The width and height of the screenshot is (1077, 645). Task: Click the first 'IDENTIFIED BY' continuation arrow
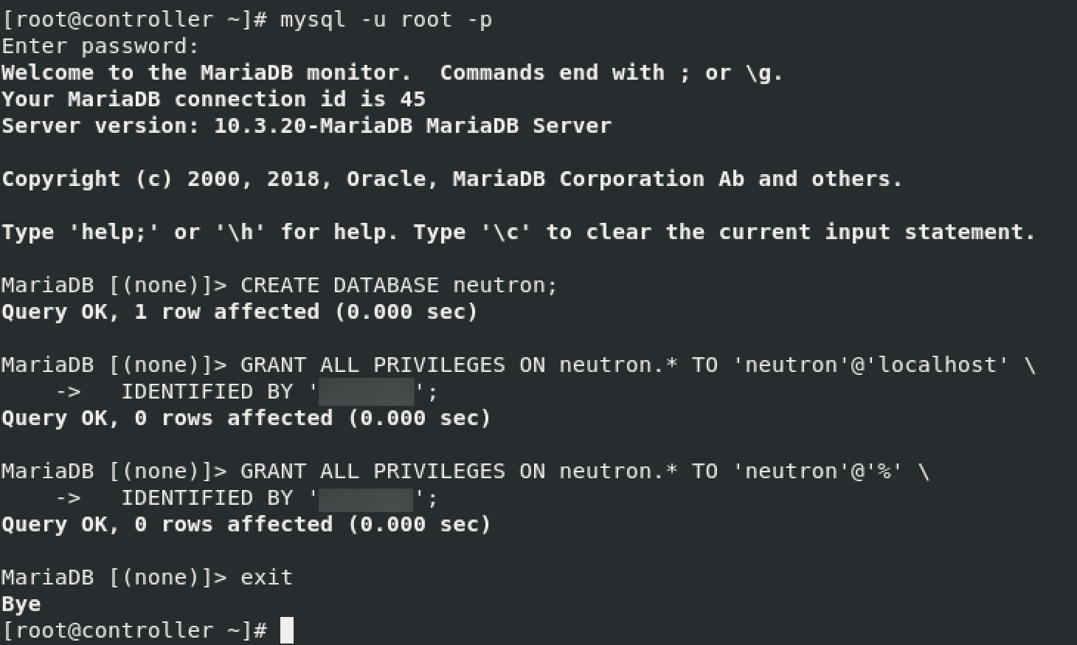coord(68,392)
